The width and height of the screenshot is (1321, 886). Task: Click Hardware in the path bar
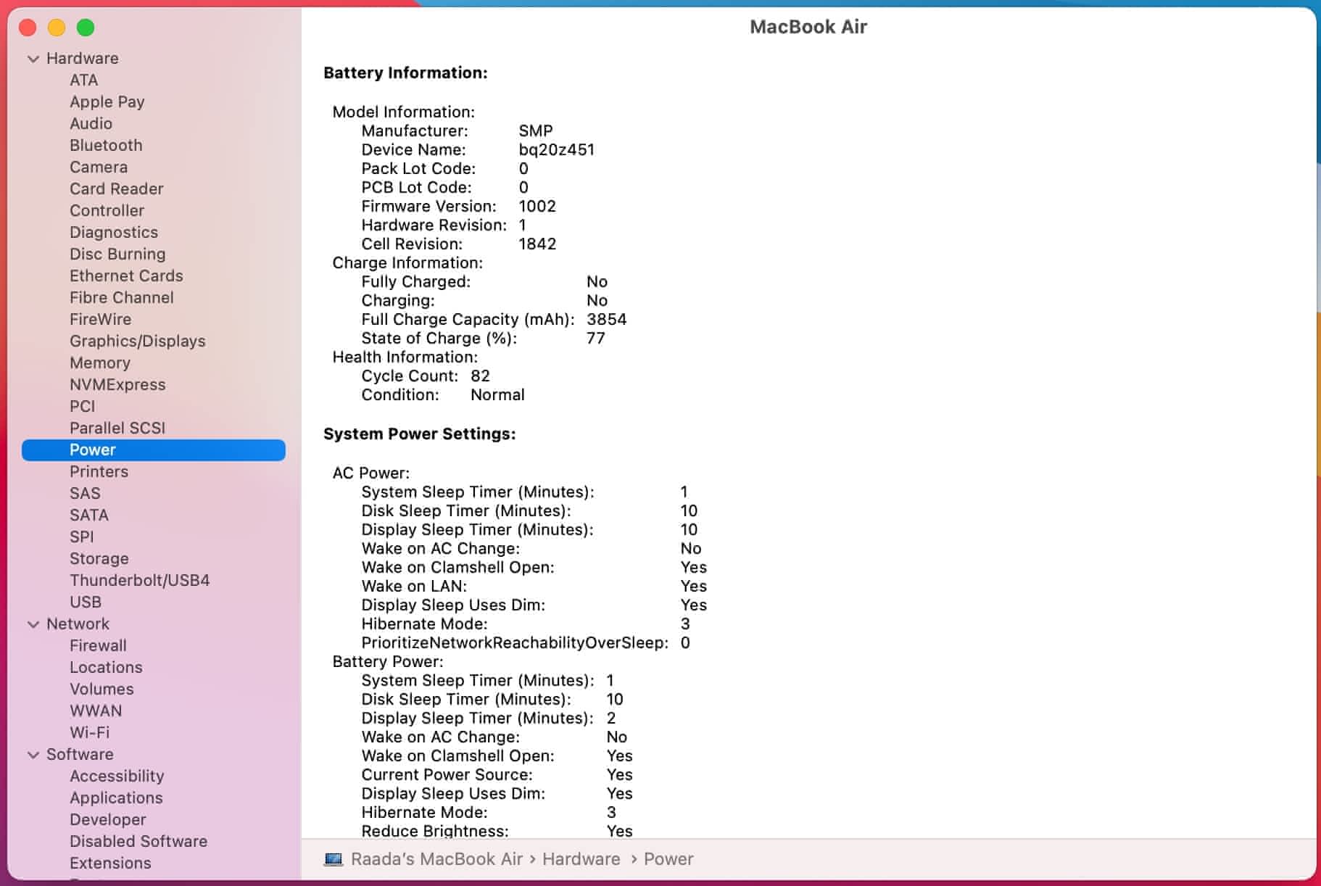pos(581,859)
